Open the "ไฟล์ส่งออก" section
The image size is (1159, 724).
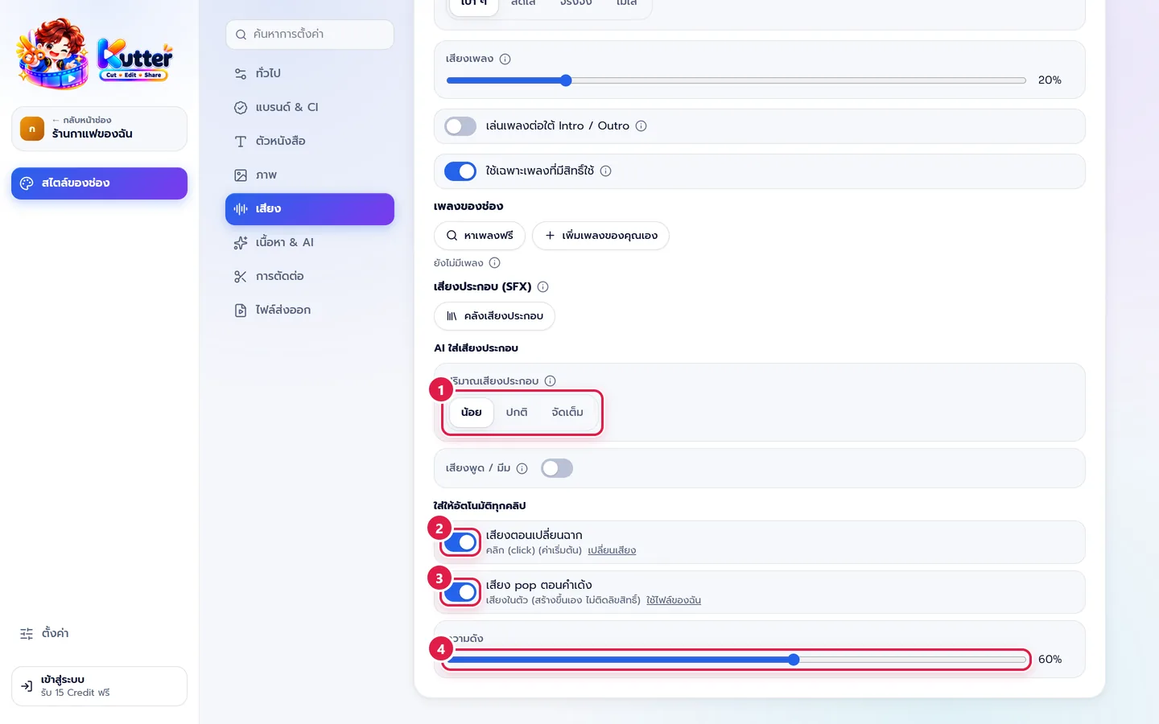310,310
